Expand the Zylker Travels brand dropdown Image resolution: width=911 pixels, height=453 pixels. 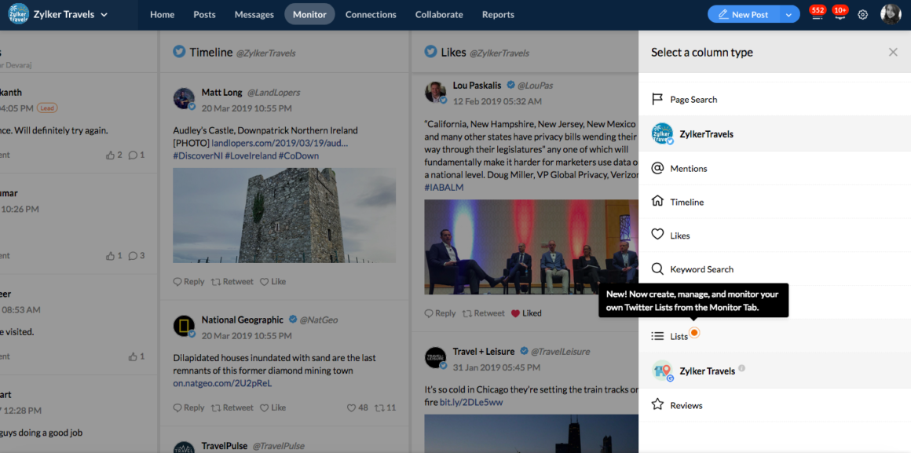(104, 15)
